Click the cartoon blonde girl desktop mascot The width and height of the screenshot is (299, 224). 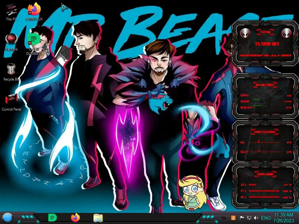tap(193, 193)
